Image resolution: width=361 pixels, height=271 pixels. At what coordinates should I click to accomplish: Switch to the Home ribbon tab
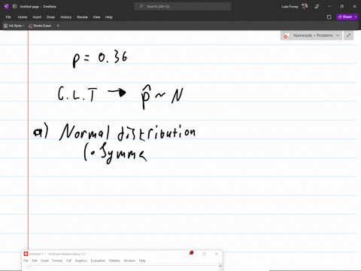[23, 17]
